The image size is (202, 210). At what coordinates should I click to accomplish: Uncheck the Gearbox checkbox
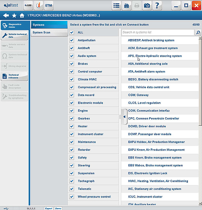pos(72,118)
